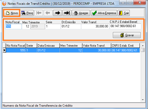The height and width of the screenshot is (109, 149).
Task: Click the Apagar delete button
Action: pos(81,13)
